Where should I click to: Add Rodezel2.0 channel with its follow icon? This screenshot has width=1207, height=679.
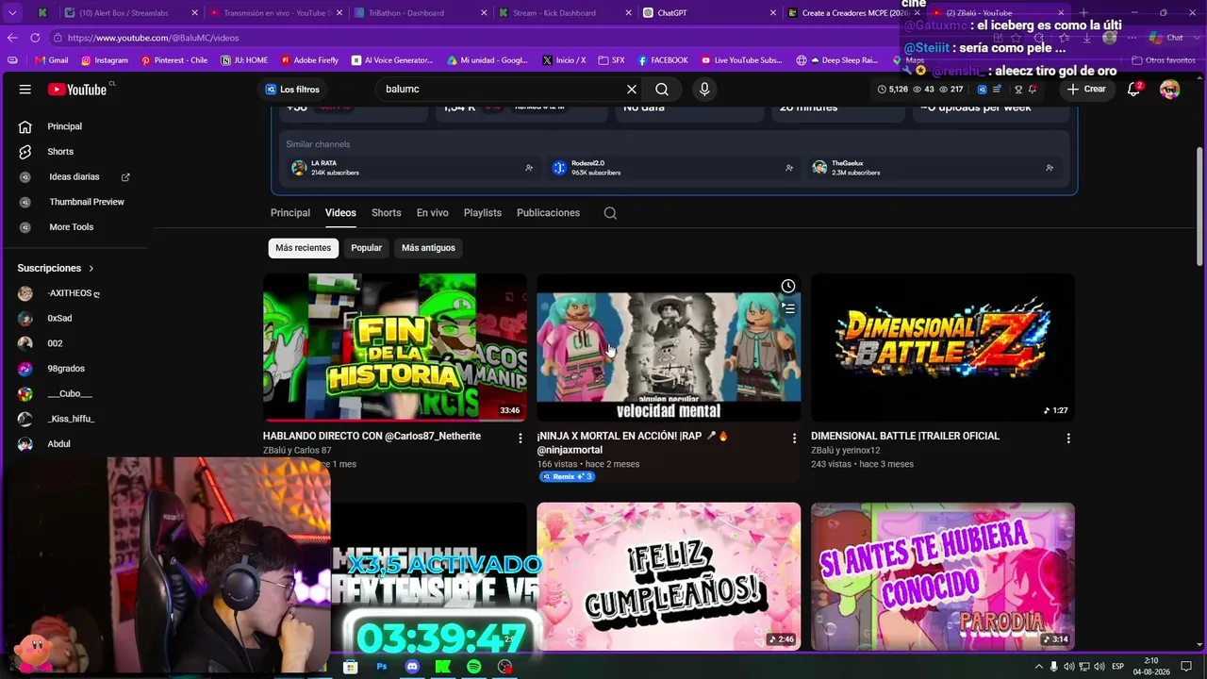tap(789, 168)
